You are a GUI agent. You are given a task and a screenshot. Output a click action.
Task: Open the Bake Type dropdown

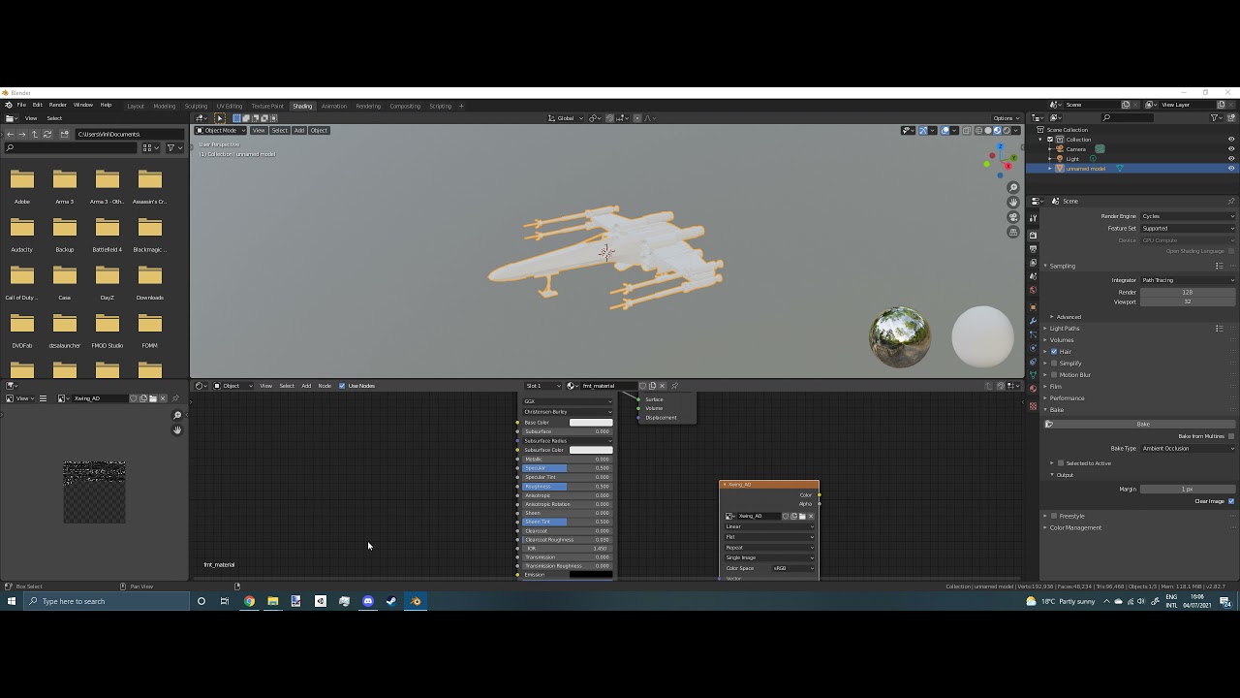click(x=1188, y=448)
